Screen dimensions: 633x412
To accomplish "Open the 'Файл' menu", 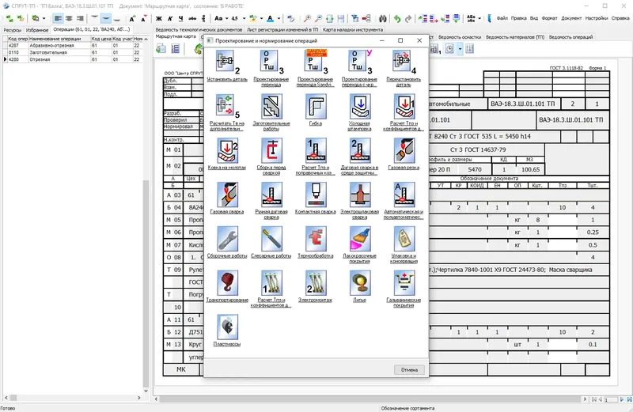I will pos(502,18).
